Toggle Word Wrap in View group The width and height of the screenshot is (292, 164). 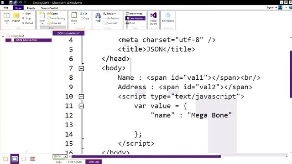[x=134, y=14]
